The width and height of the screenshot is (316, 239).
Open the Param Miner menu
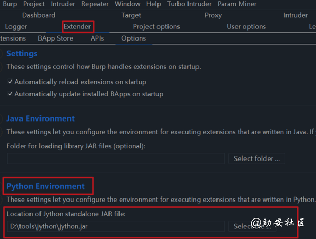[237, 4]
